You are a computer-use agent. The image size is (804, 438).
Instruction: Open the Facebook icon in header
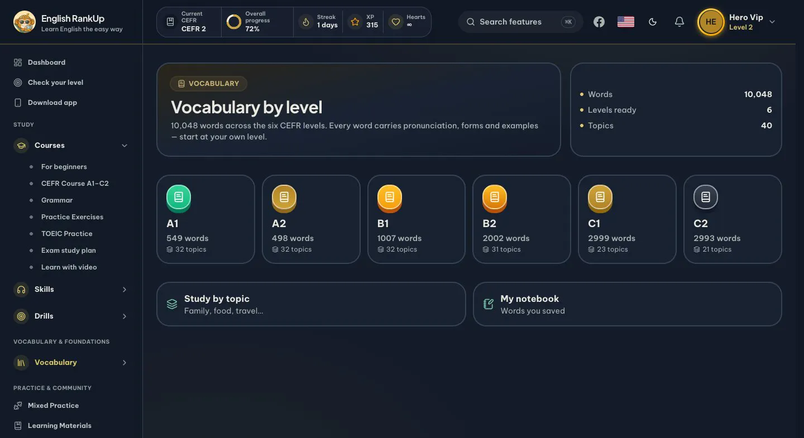click(599, 22)
